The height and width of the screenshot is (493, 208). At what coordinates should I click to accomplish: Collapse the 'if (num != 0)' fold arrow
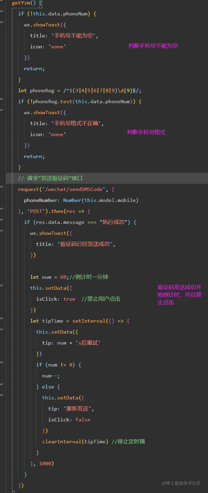tap(2, 362)
